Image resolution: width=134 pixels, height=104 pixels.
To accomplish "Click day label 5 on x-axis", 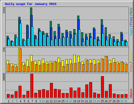I will coord(24,101).
